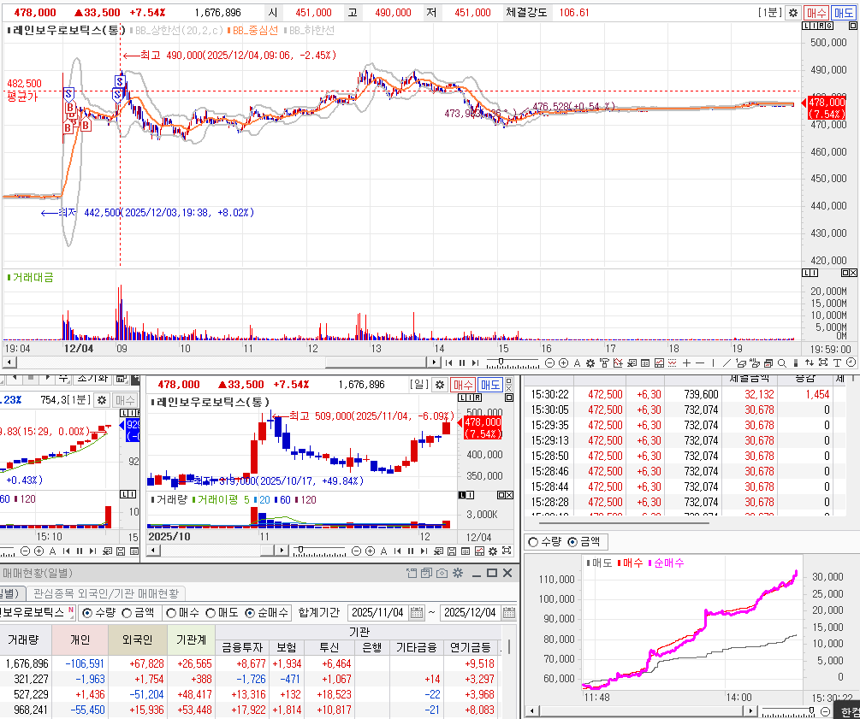Image resolution: width=860 pixels, height=719 pixels.
Task: Open calendar picker for start date 2025/11/04
Action: (417, 613)
